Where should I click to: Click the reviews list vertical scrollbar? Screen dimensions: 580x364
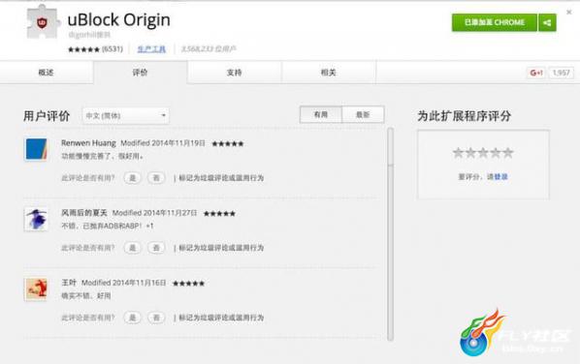[x=390, y=234]
